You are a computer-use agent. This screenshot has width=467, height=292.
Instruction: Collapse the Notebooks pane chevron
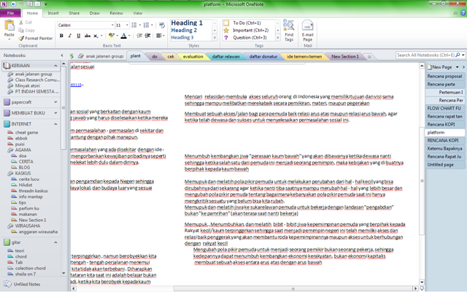coord(62,55)
